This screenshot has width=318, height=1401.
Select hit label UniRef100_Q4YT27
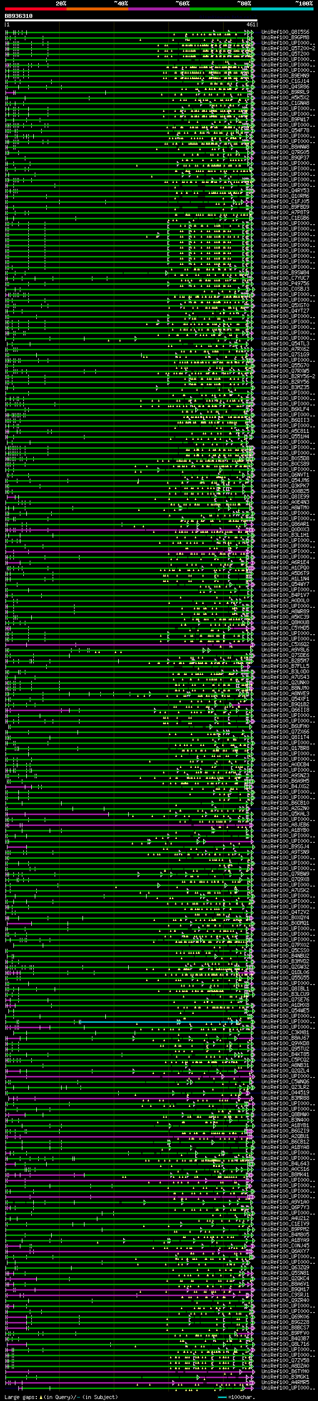[x=285, y=311]
